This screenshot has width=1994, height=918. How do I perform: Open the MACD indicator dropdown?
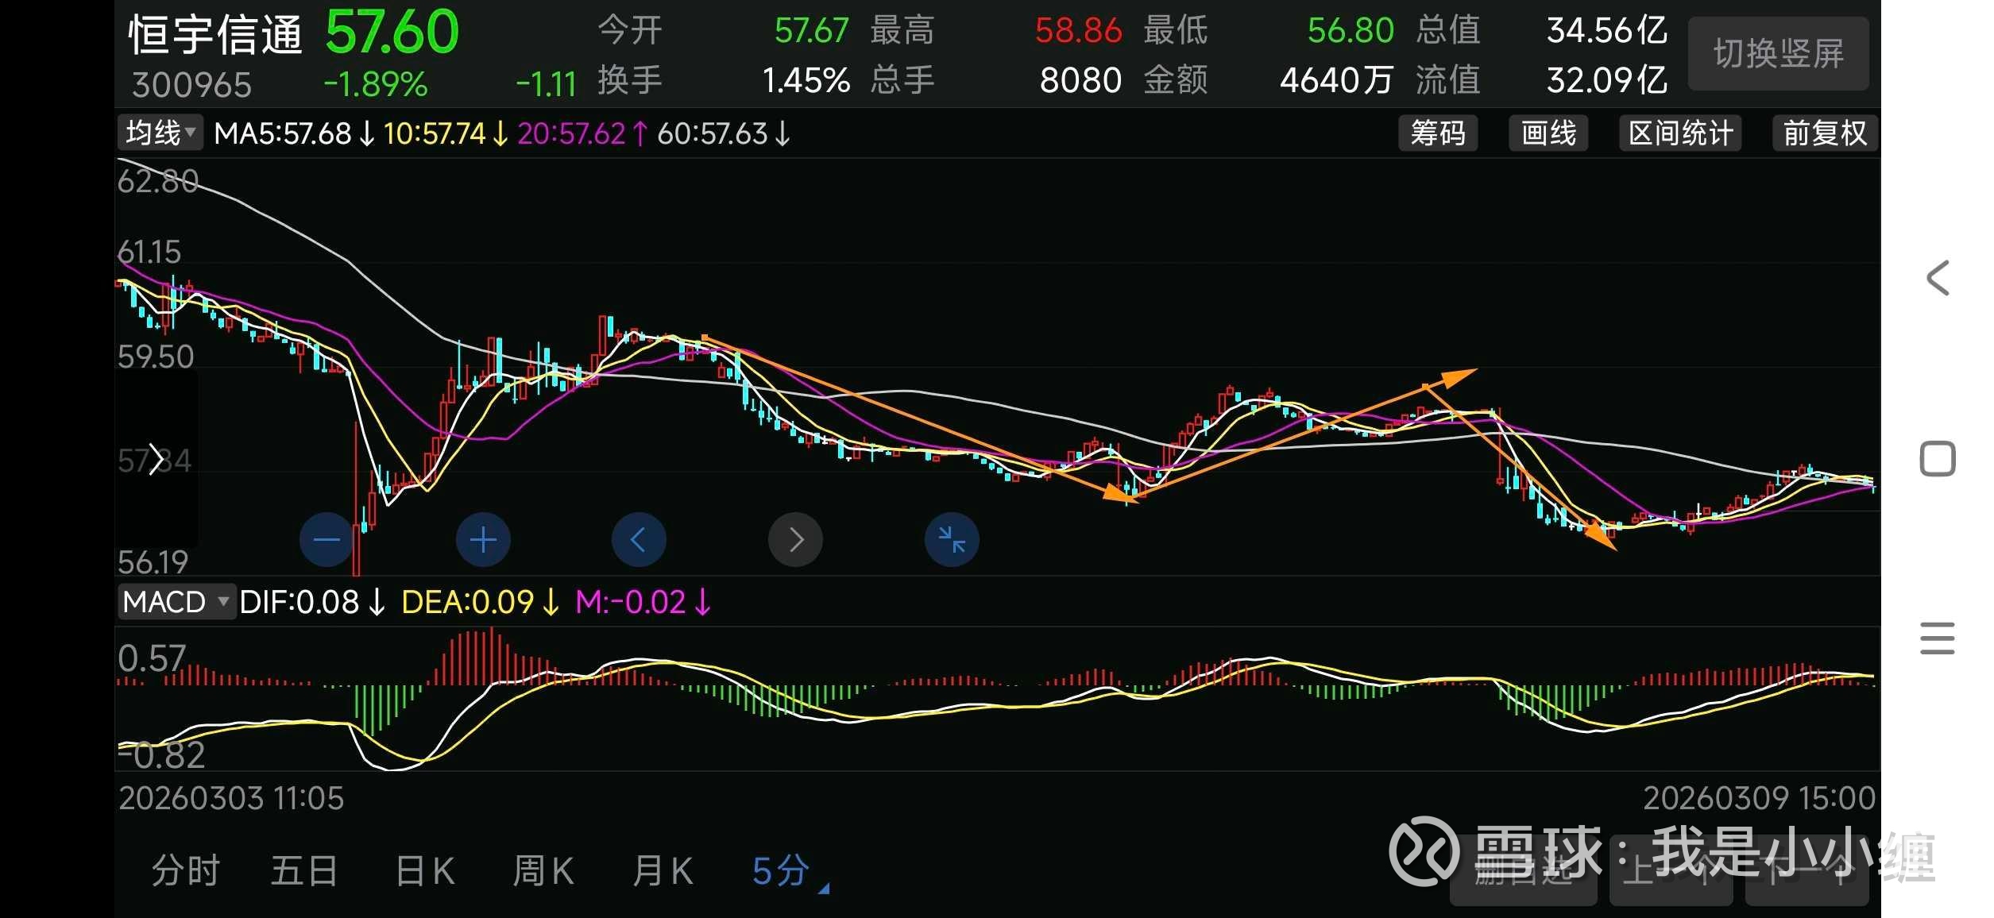pos(176,602)
